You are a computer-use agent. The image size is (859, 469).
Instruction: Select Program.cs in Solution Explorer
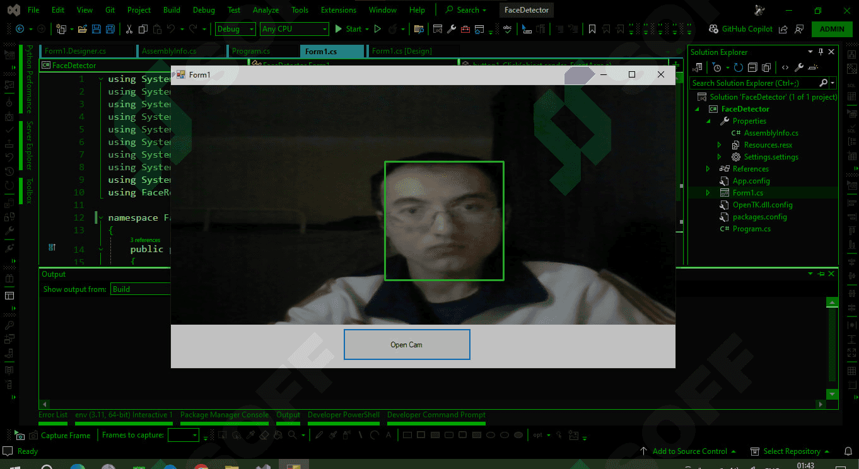(x=751, y=229)
